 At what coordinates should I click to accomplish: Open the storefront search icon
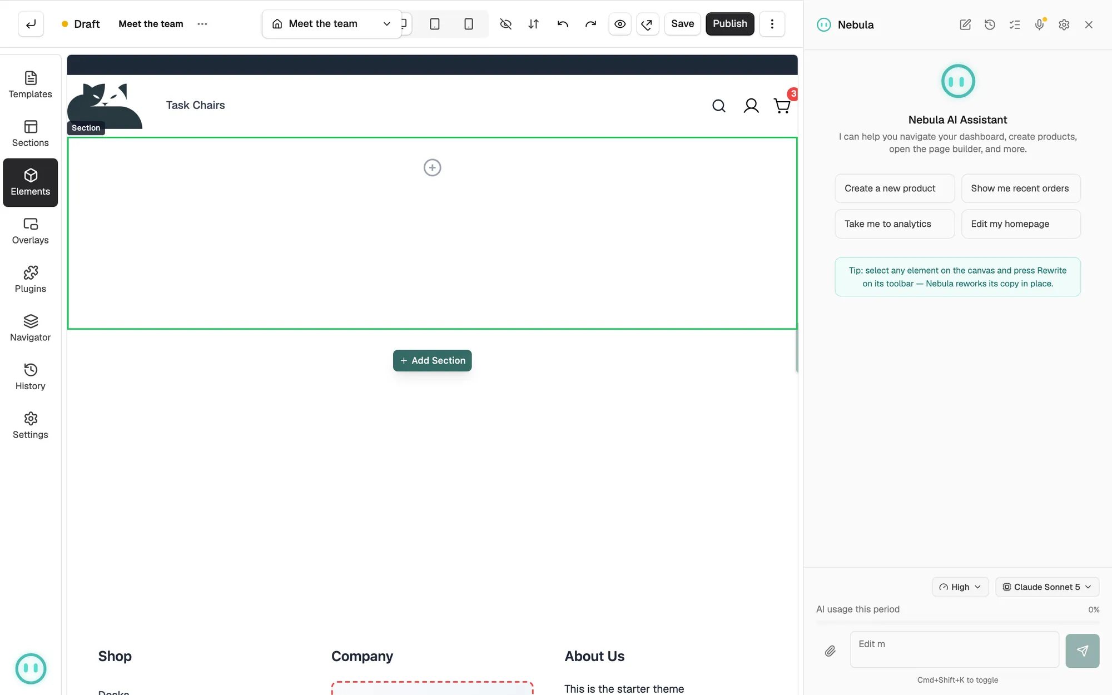tap(718, 106)
